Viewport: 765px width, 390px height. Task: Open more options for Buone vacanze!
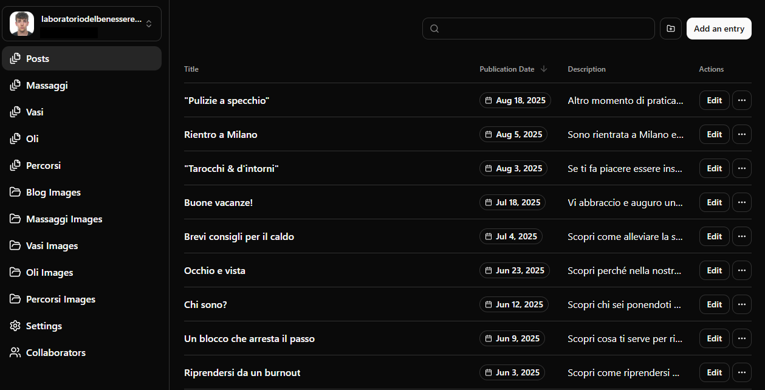pyautogui.click(x=741, y=202)
